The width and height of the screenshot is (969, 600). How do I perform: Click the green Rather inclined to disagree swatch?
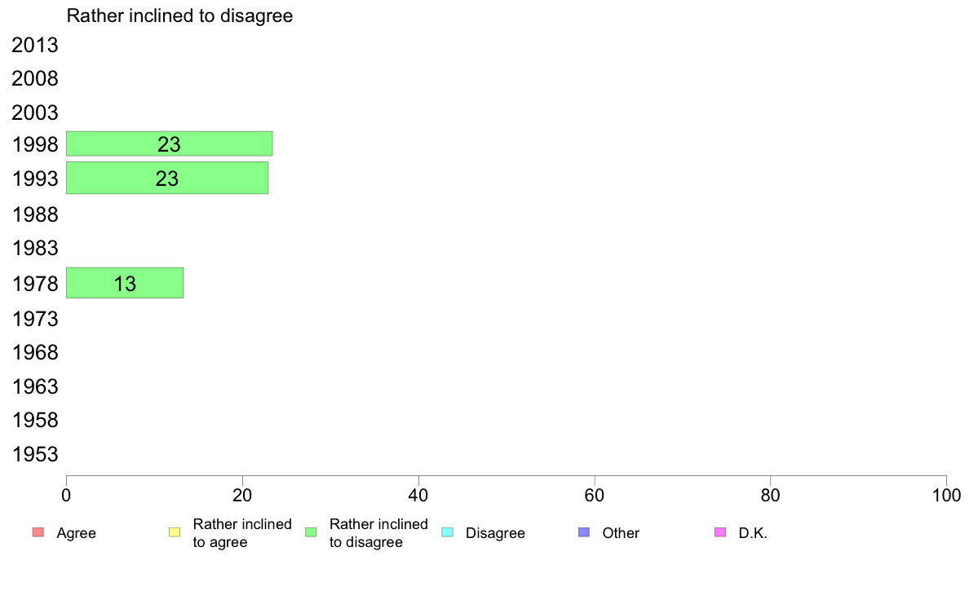click(x=311, y=532)
